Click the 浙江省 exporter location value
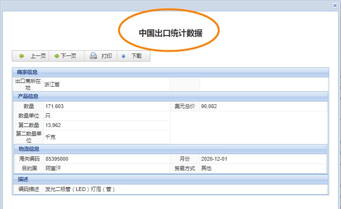 (x=52, y=84)
